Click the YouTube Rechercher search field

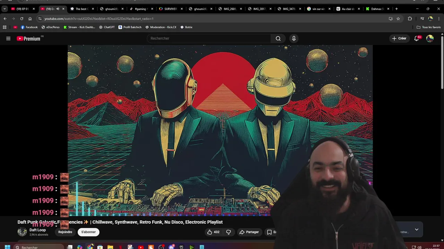209,38
